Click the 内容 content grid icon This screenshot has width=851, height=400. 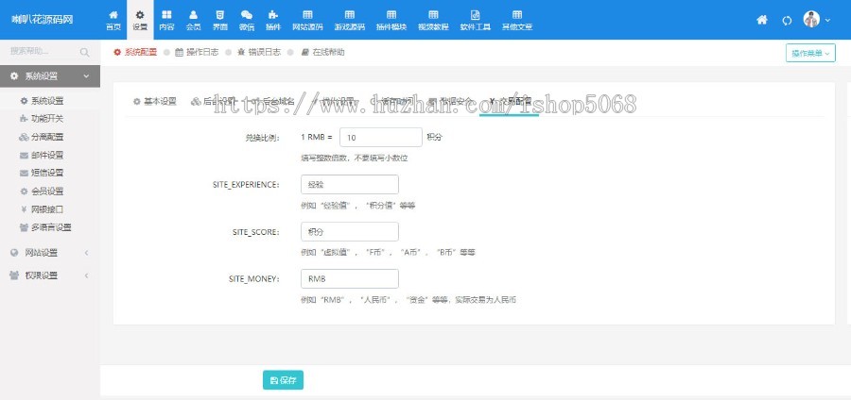(166, 20)
